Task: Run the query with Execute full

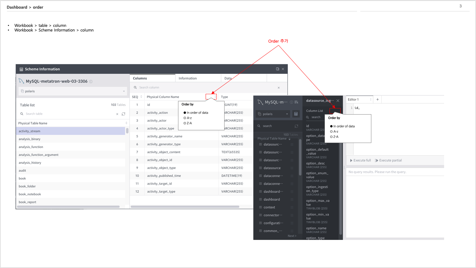Action: click(360, 161)
